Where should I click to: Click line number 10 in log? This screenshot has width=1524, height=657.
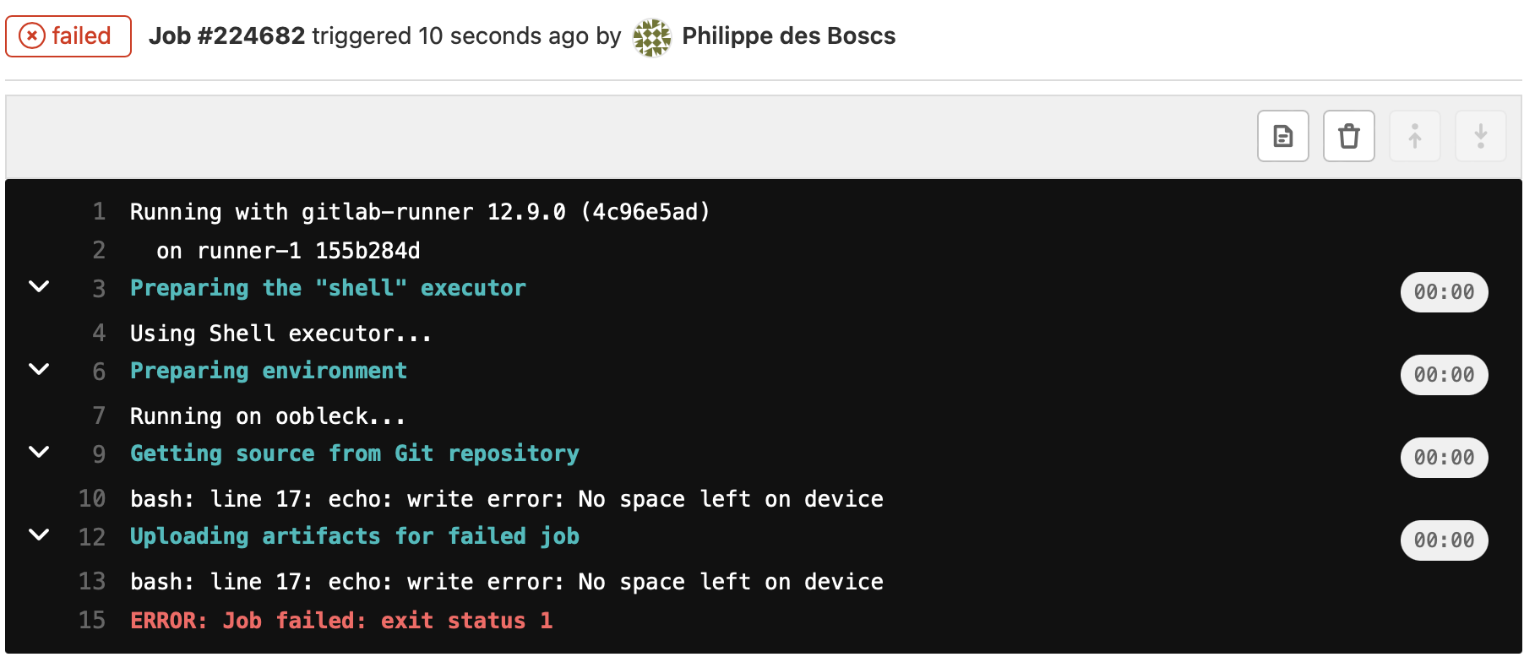[92, 498]
